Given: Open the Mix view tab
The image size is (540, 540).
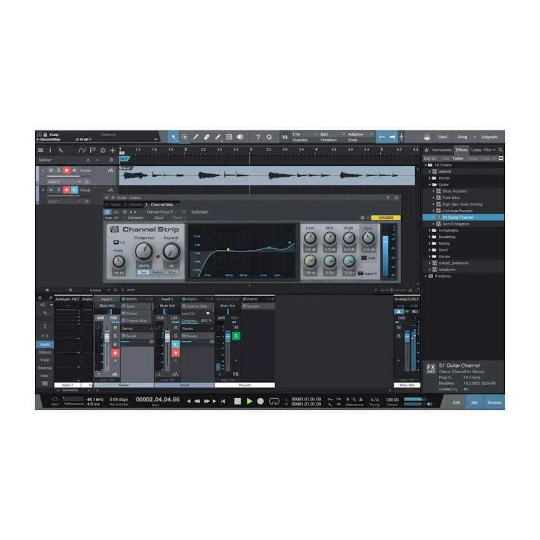Looking at the screenshot, I should pyautogui.click(x=474, y=402).
